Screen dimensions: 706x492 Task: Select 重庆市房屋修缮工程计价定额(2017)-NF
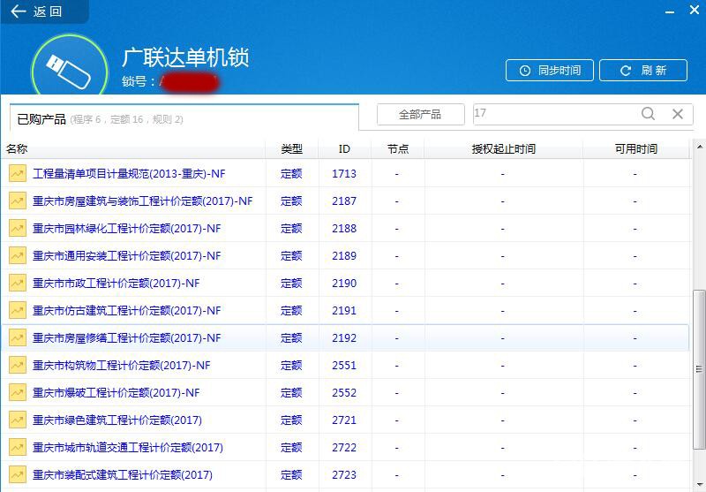pyautogui.click(x=126, y=338)
